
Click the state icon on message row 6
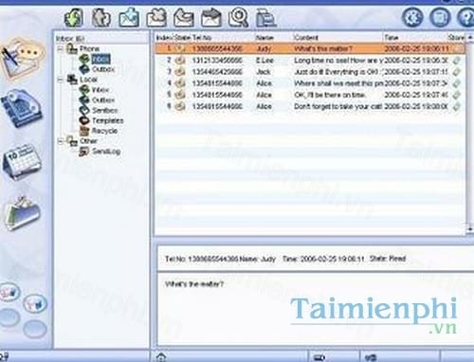[x=180, y=106]
